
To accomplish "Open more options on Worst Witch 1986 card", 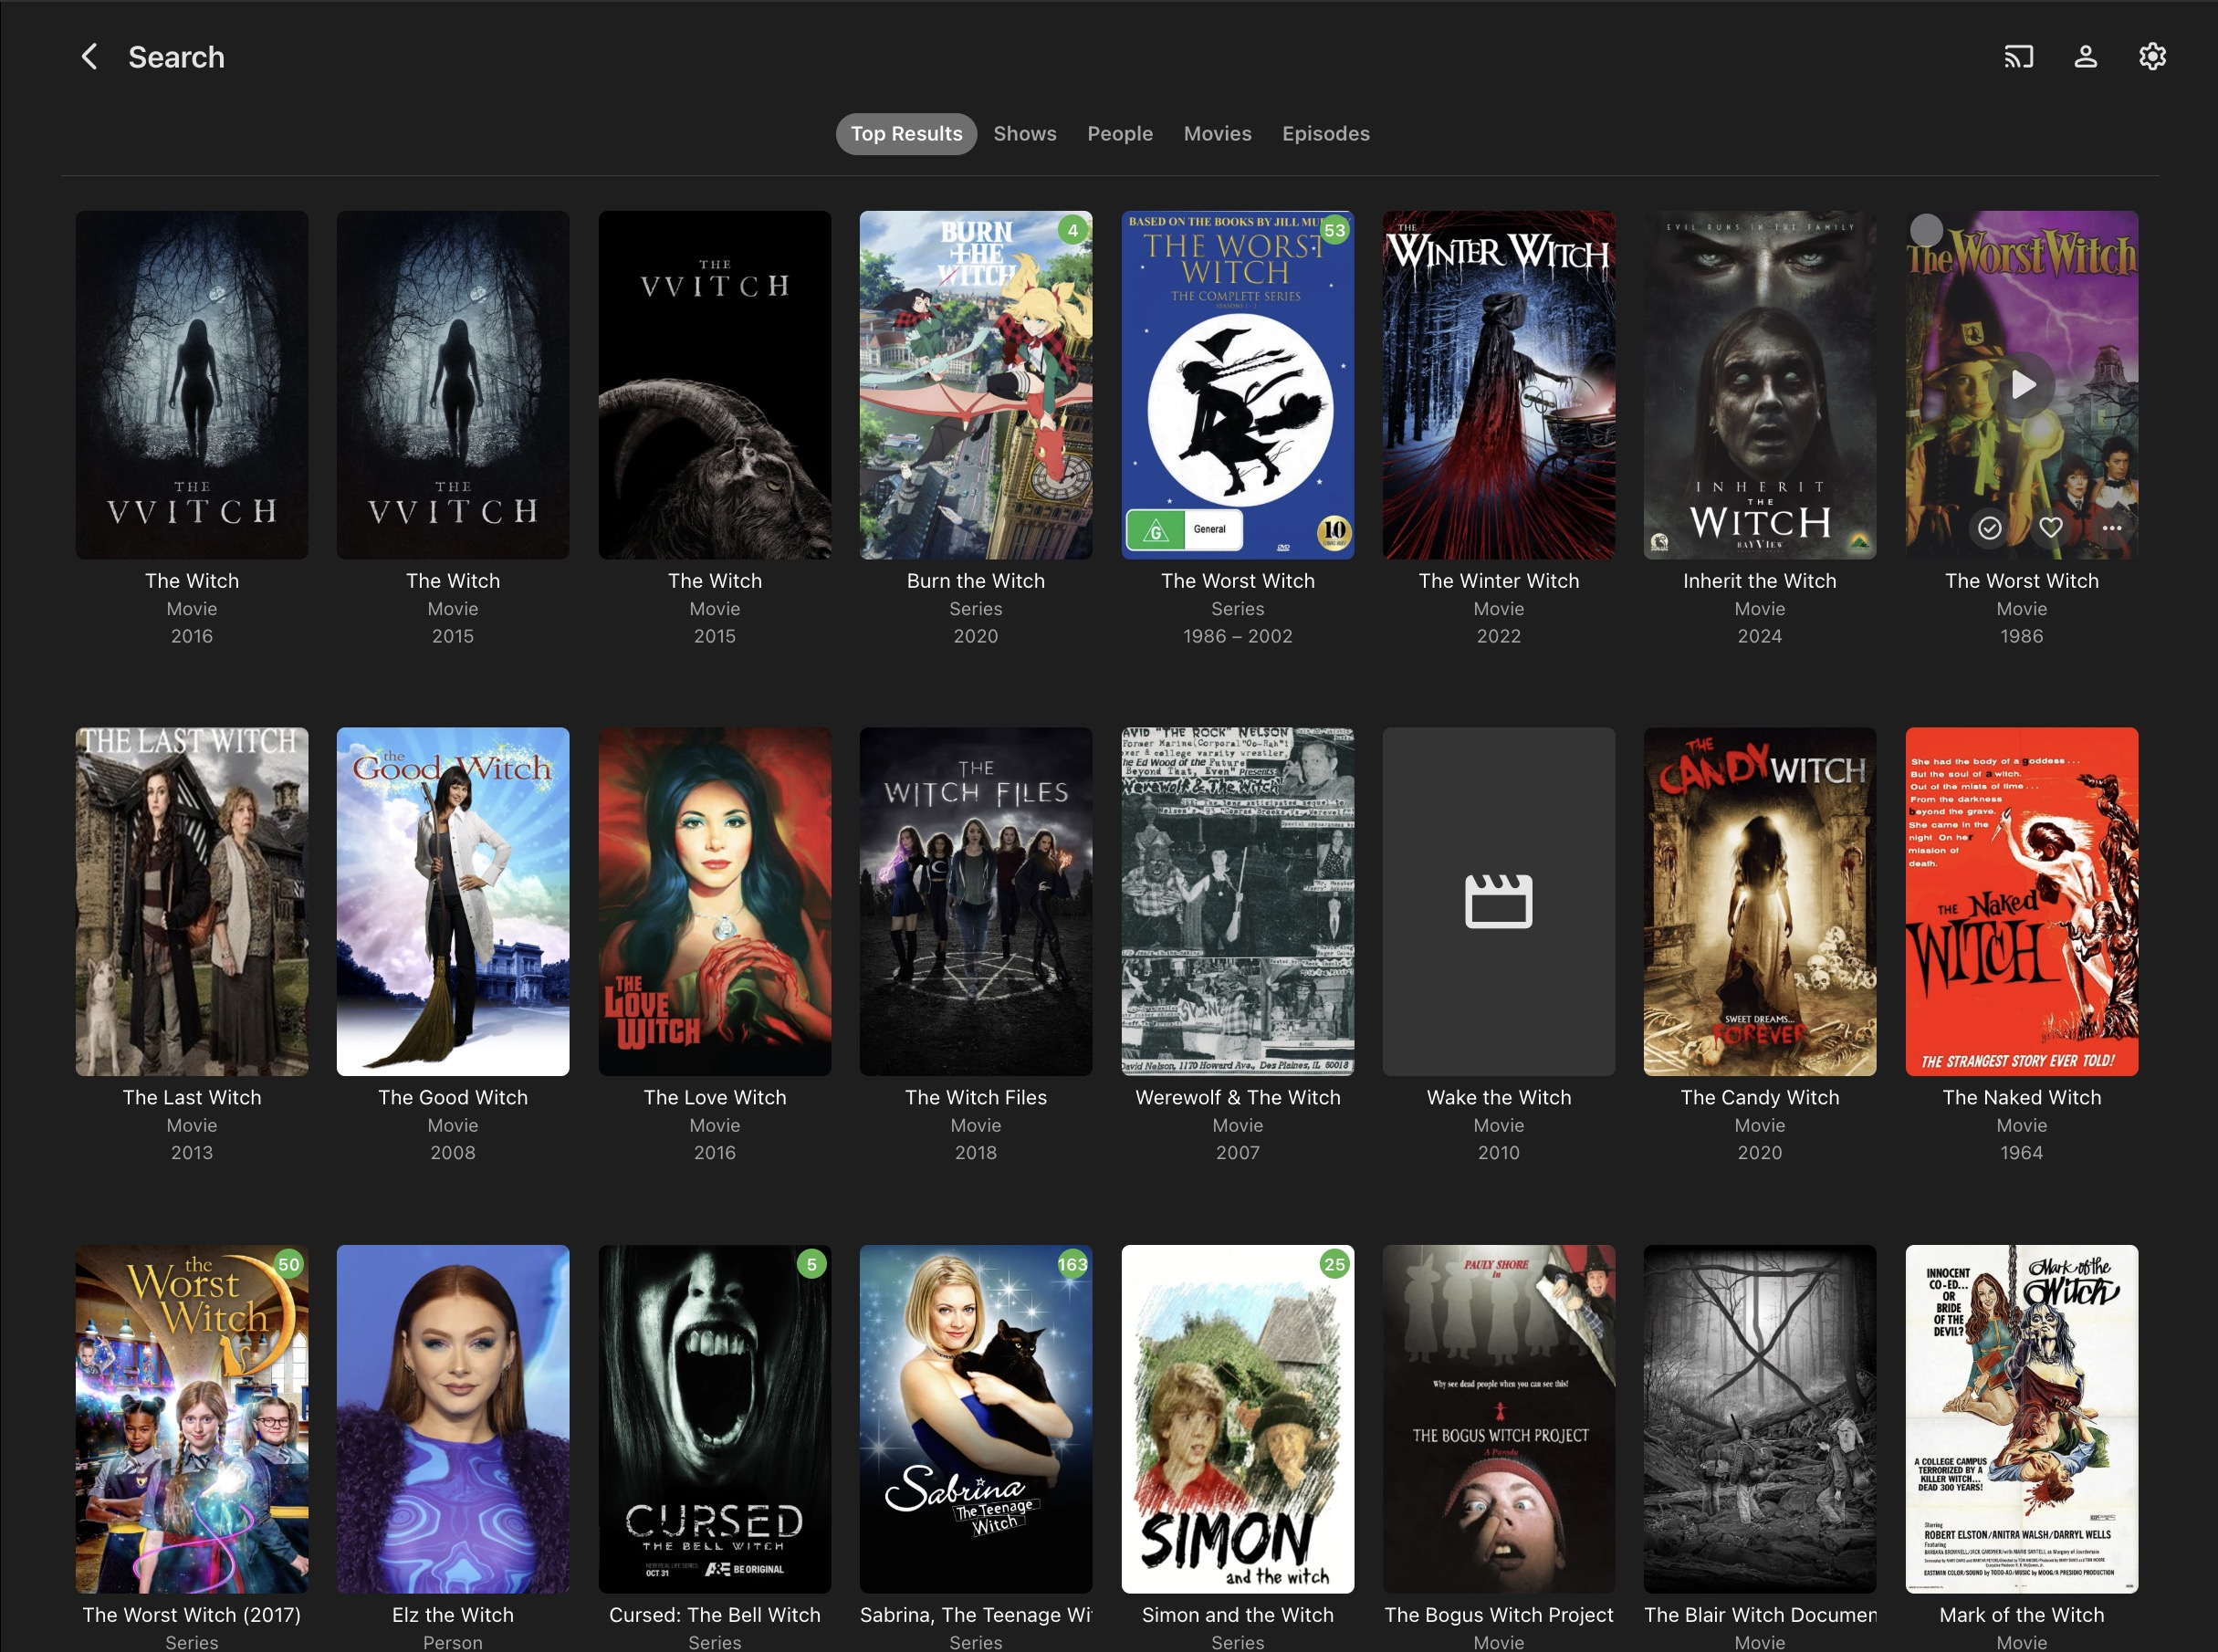I will pyautogui.click(x=2111, y=528).
